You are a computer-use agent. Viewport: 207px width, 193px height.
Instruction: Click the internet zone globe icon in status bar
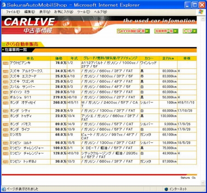tap(166, 189)
